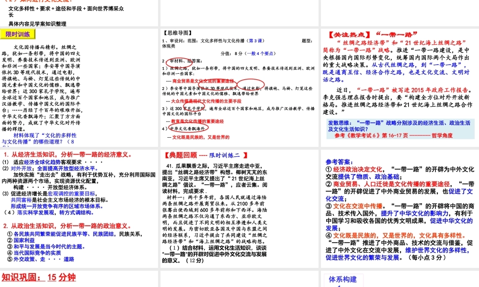The image size is (479, 287).
Task: Select the 知识巩固：15分钟 slide thumbnail
Action: [x=79, y=279]
